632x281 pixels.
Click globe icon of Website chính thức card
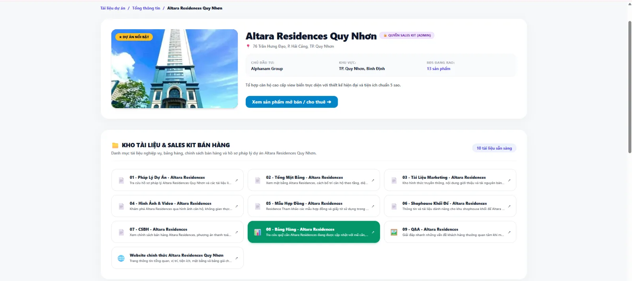point(121,258)
